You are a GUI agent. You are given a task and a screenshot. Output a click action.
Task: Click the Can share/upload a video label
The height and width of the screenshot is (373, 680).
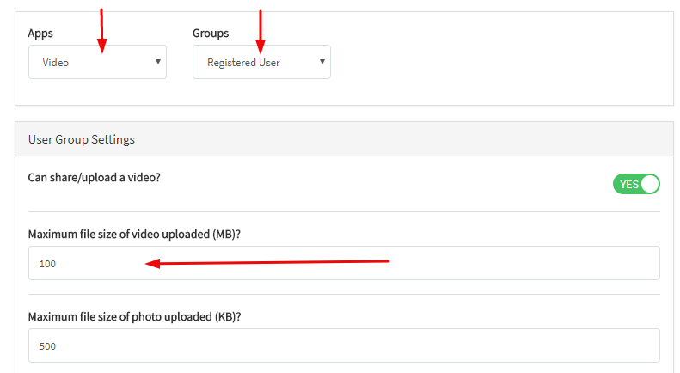coord(95,178)
